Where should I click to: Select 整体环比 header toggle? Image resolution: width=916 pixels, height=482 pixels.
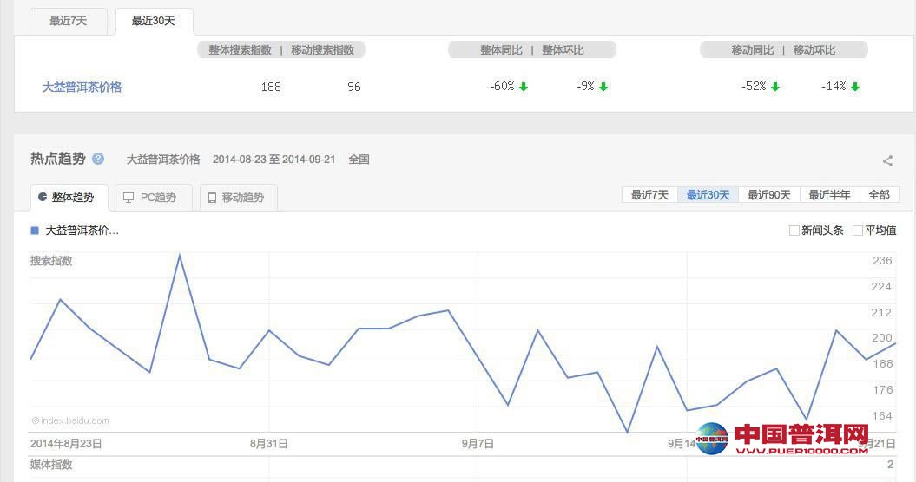pyautogui.click(x=563, y=50)
